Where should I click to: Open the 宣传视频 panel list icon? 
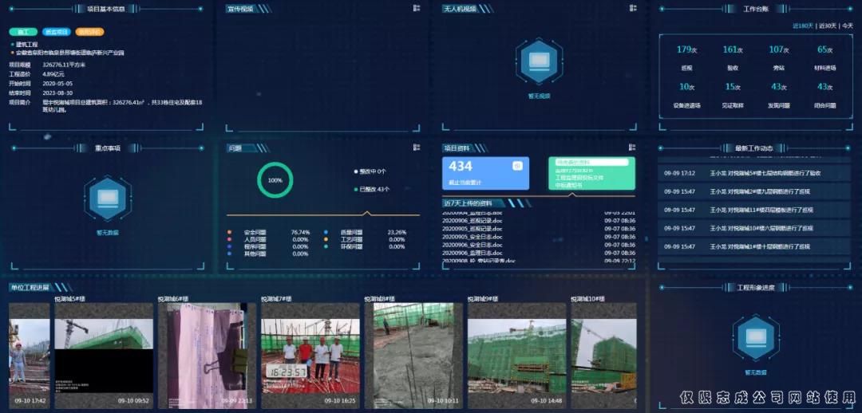[417, 8]
